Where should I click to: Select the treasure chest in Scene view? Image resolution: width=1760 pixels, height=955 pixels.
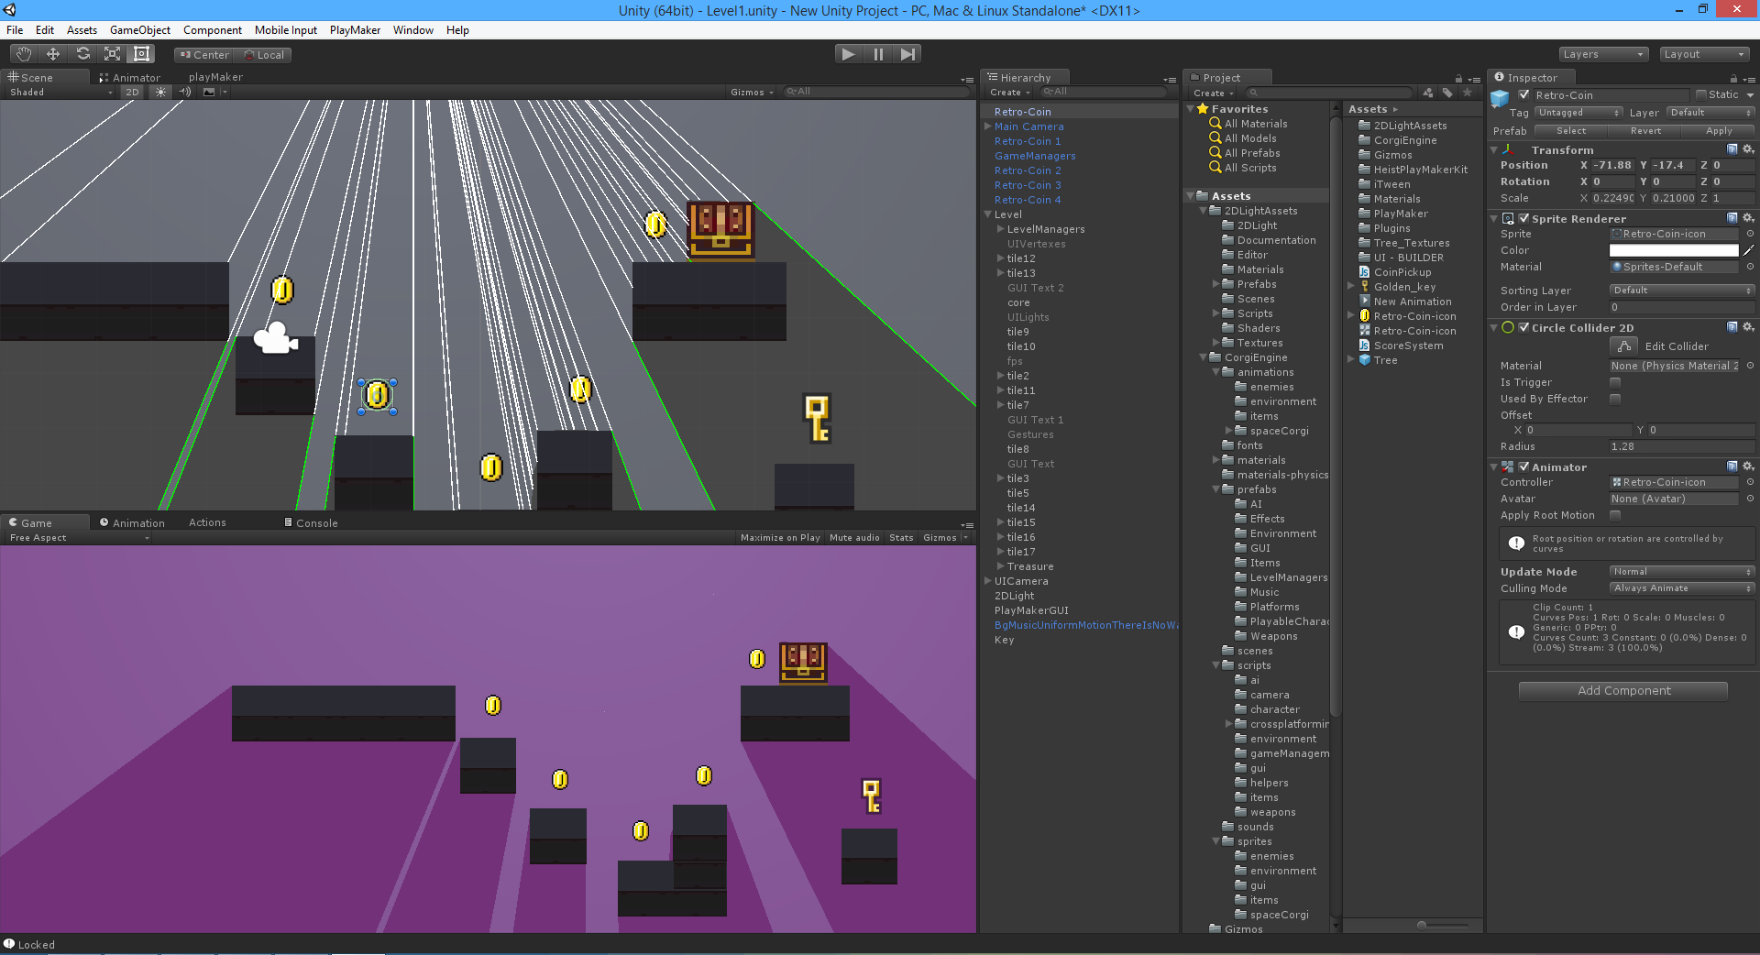pos(720,229)
